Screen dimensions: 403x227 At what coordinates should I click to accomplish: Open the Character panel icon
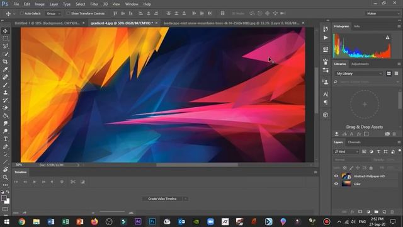[x=326, y=94]
